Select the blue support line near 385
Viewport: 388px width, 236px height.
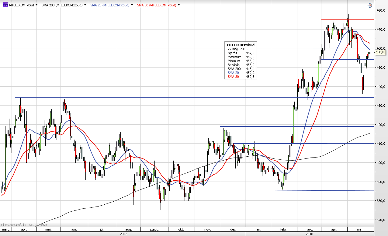click(x=324, y=190)
